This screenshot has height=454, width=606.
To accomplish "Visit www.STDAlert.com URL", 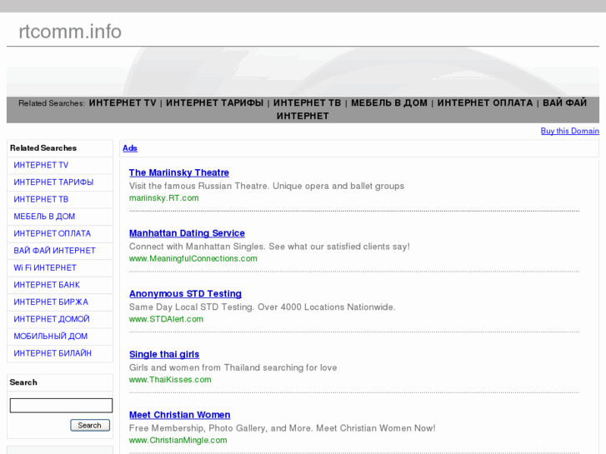I will click(166, 319).
